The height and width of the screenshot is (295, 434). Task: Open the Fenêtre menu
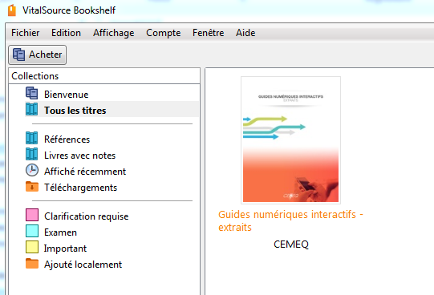point(208,33)
